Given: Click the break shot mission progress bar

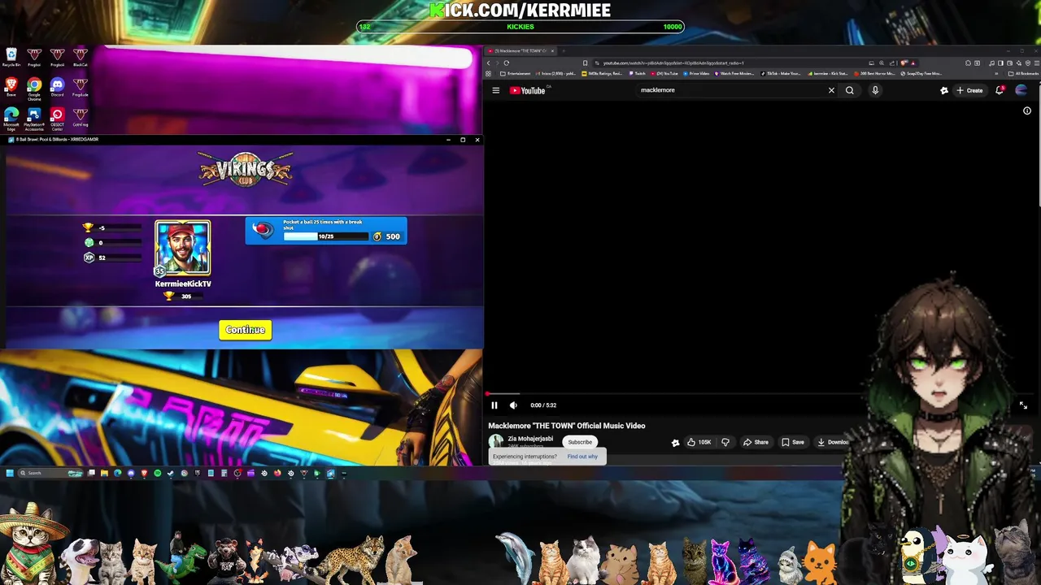Looking at the screenshot, I should pyautogui.click(x=326, y=236).
